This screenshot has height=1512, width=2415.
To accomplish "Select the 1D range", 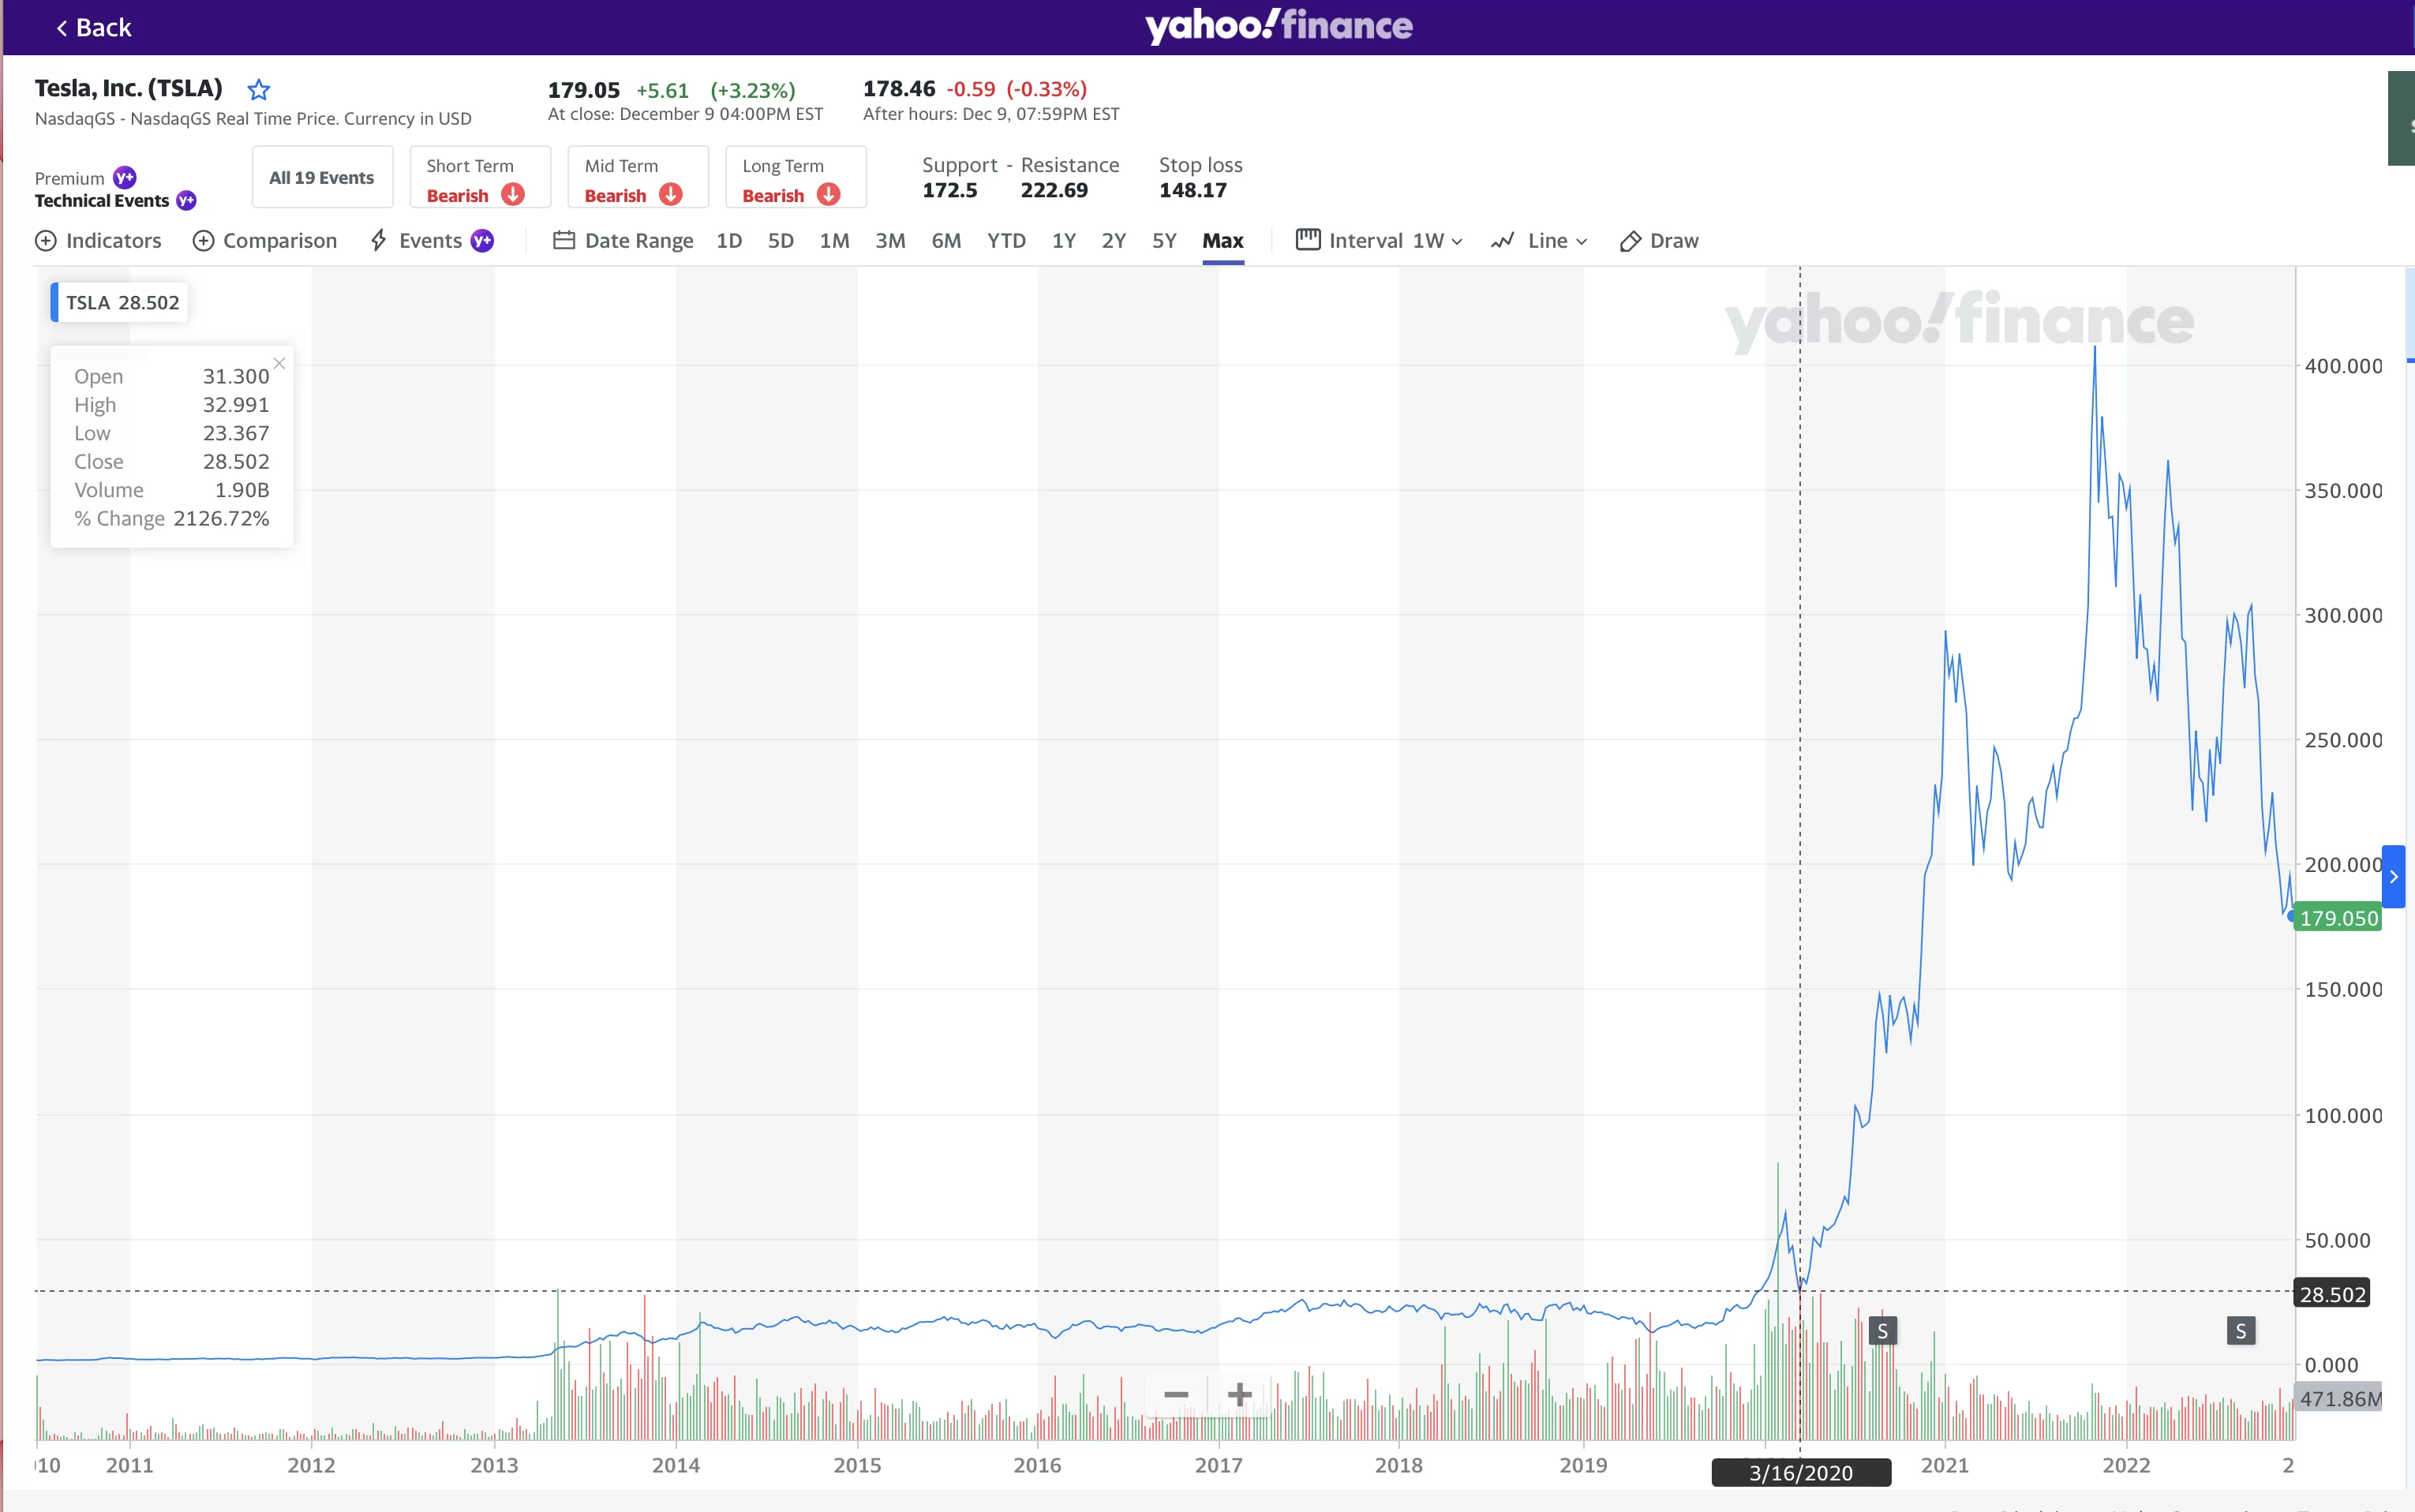I will (x=729, y=241).
